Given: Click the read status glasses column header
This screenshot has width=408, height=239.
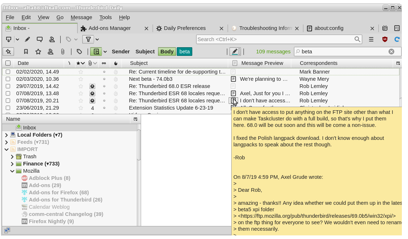Looking at the screenshot, I should tap(104, 63).
